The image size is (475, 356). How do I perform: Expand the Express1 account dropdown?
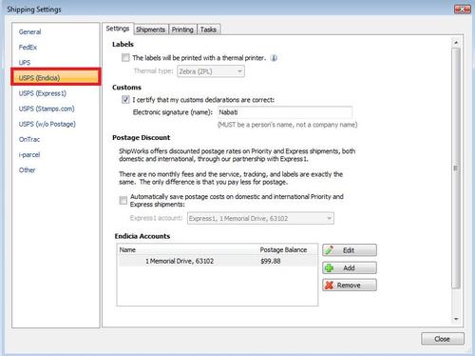260,218
